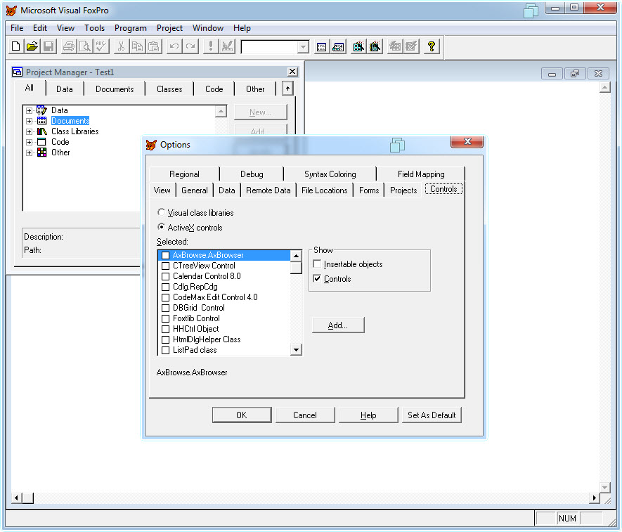Click the OK button in Options

242,415
